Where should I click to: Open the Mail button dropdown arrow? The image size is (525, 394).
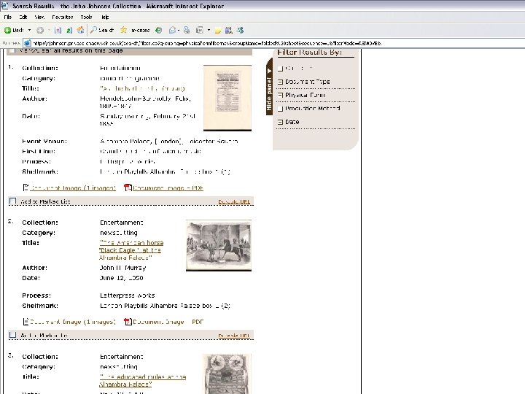[179, 30]
